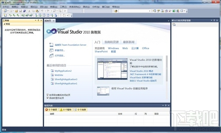This screenshot has width=221, height=133.
Task: Click the SharePoint category link
Action: [x=101, y=51]
